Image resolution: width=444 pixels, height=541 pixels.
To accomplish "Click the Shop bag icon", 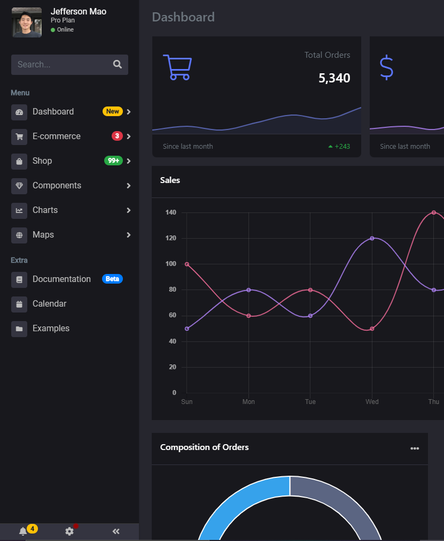I will click(19, 161).
